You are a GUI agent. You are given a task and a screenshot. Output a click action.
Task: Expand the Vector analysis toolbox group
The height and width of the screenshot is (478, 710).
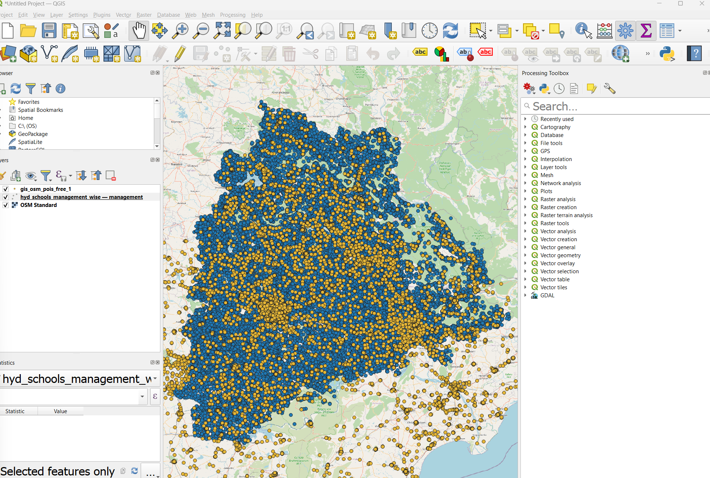pos(525,231)
